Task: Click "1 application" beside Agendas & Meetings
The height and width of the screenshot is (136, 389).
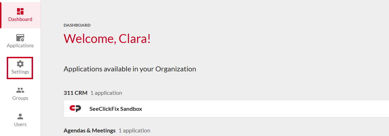Action: [134, 131]
